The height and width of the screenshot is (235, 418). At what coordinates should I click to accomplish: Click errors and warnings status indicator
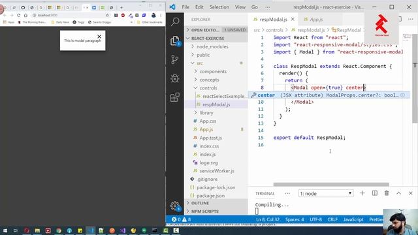pyautogui.click(x=182, y=219)
